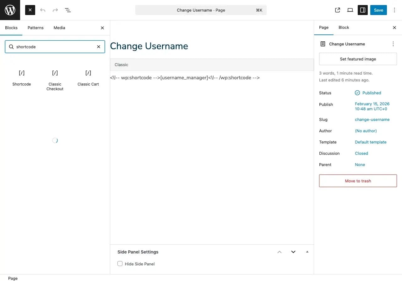This screenshot has width=402, height=282.
Task: Collapse the Side Panel Settings triangle
Action: point(307,252)
